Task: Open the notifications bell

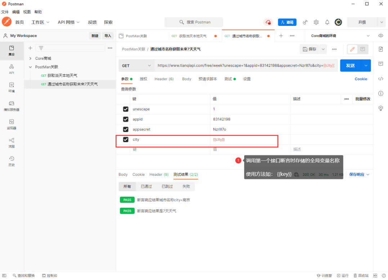Action: tap(327, 22)
